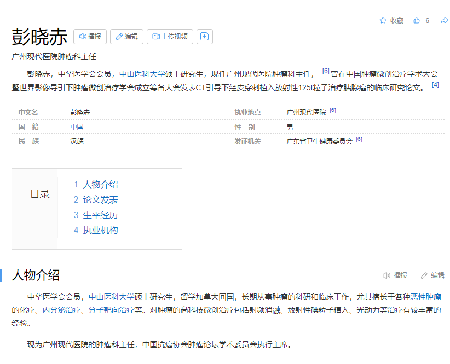Open the 中国 nationality link

[77, 126]
